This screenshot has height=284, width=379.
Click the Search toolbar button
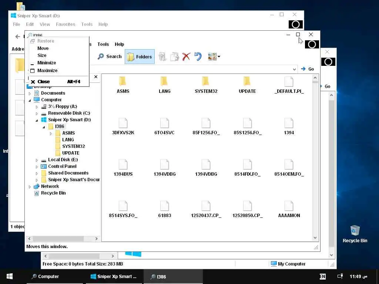tap(110, 57)
